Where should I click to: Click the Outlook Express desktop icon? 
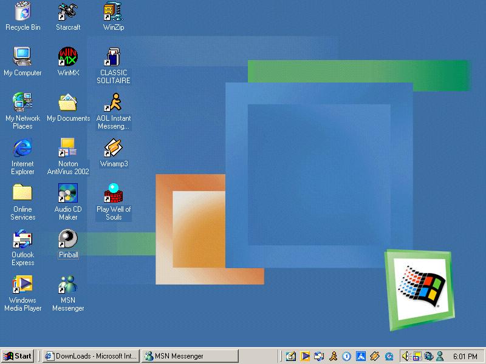(22, 239)
